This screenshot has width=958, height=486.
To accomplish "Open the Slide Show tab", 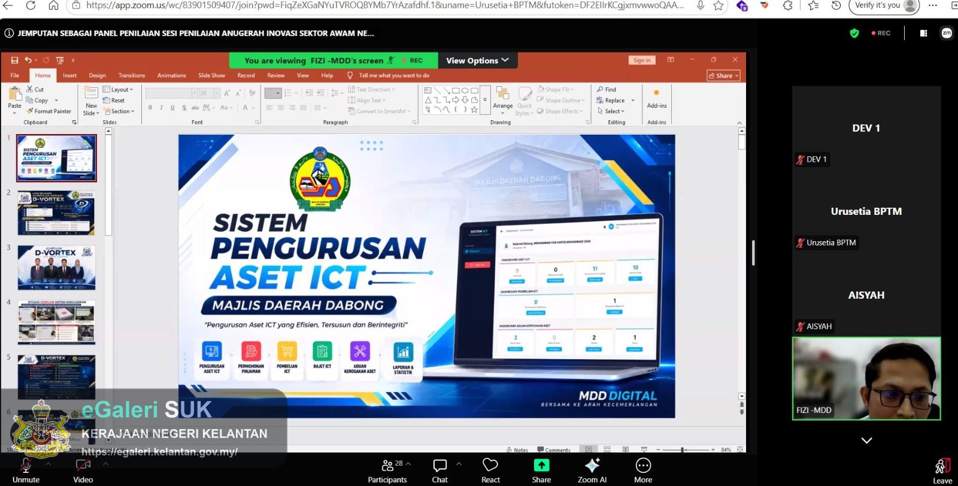I will (211, 75).
